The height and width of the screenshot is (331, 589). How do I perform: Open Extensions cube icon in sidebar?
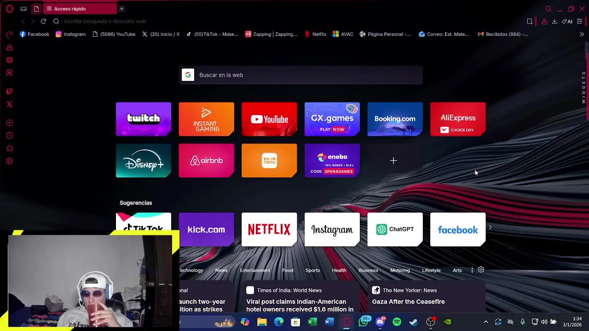tap(9, 148)
